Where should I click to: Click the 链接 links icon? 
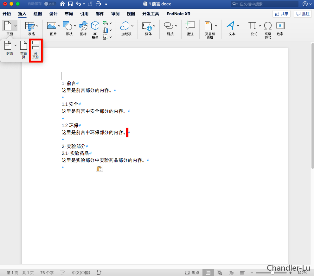(169, 26)
